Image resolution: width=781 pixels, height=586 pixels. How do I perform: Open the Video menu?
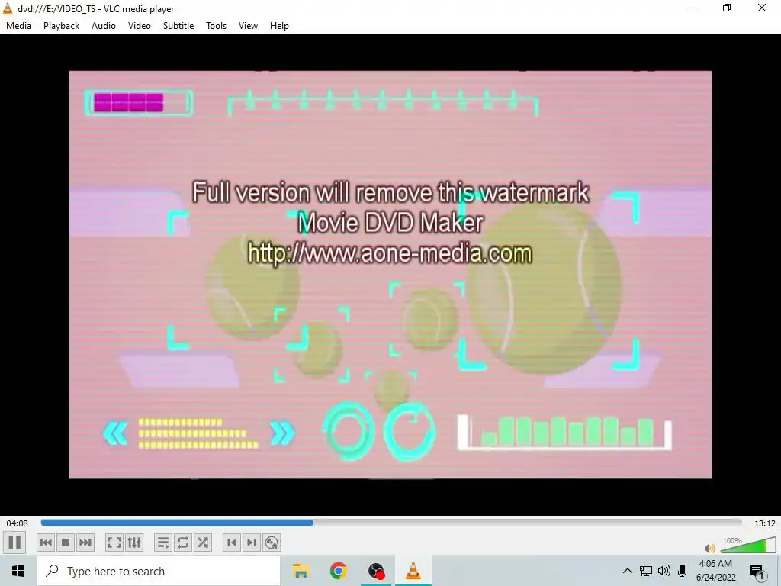tap(140, 26)
